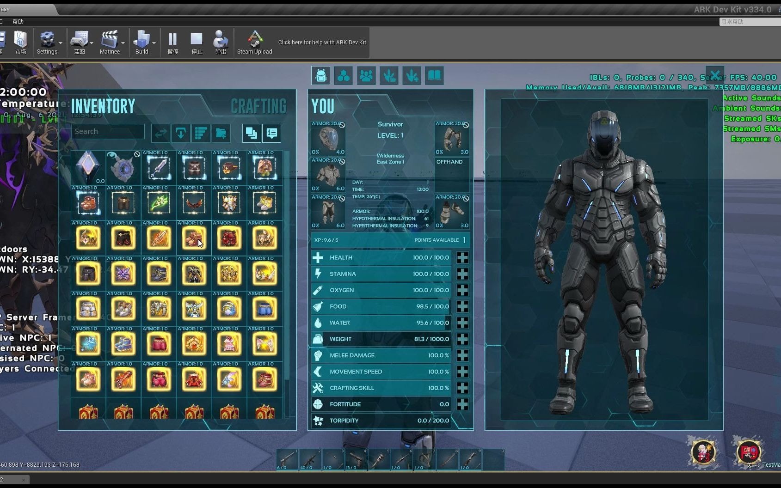This screenshot has width=781, height=488.
Task: Select the equipped leggings armor slot
Action: click(328, 212)
